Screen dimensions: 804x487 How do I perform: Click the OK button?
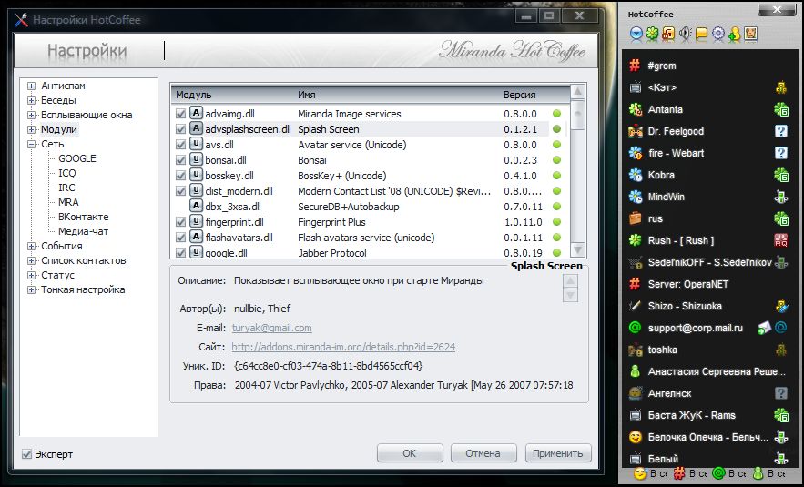(410, 453)
